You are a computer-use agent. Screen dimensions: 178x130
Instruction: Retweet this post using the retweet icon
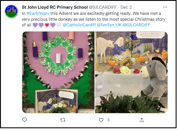[x=63, y=120]
